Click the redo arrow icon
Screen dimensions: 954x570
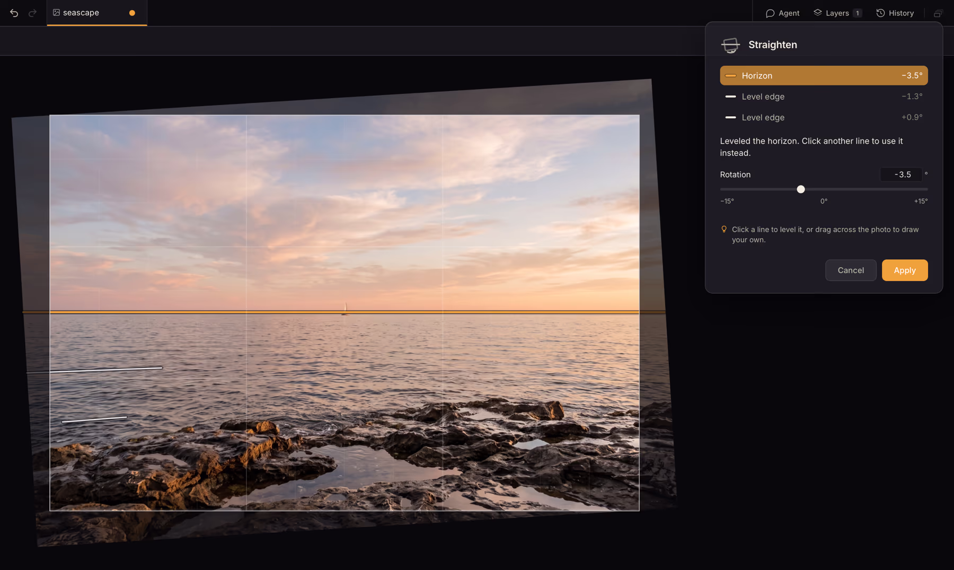pyautogui.click(x=32, y=13)
